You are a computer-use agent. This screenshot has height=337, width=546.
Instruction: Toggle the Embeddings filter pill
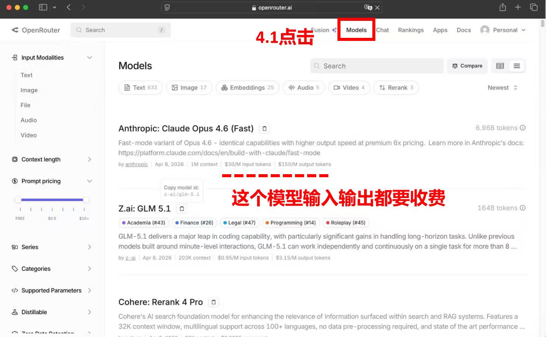coord(247,87)
